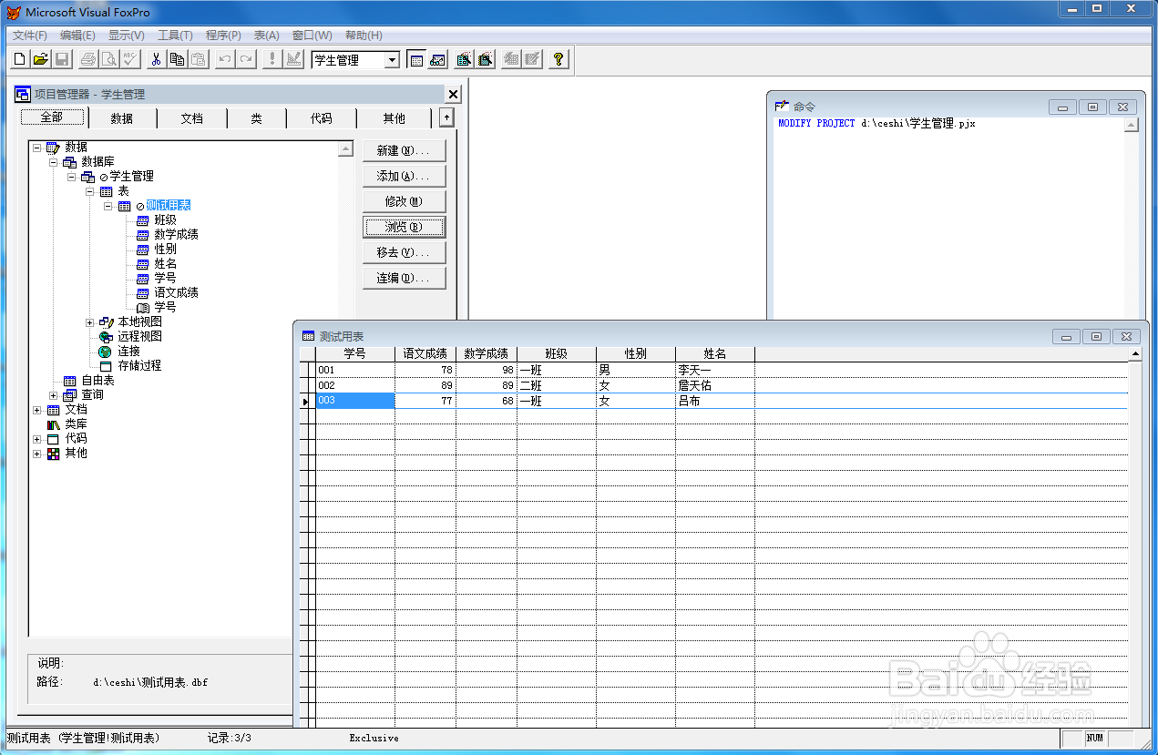Select the 类库 tree item
Image resolution: width=1158 pixels, height=755 pixels.
pos(76,423)
